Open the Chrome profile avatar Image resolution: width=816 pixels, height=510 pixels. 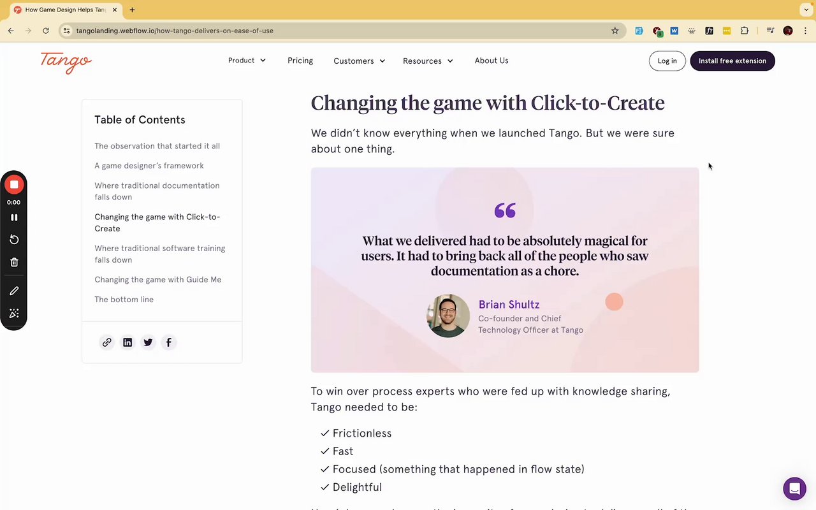coord(788,31)
